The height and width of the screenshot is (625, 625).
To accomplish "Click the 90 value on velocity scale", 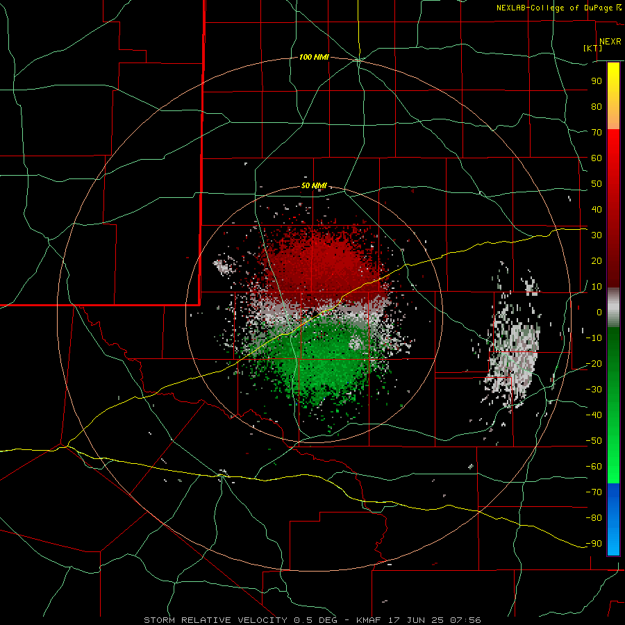I will [x=597, y=81].
